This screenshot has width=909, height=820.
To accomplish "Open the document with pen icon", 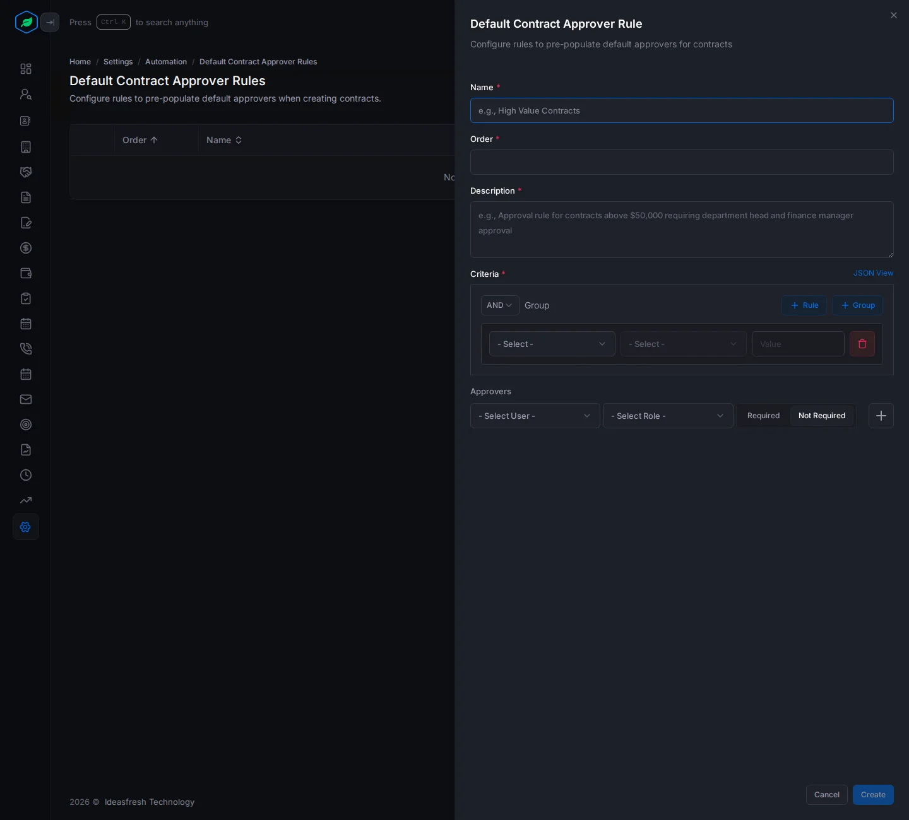I will coord(26,223).
